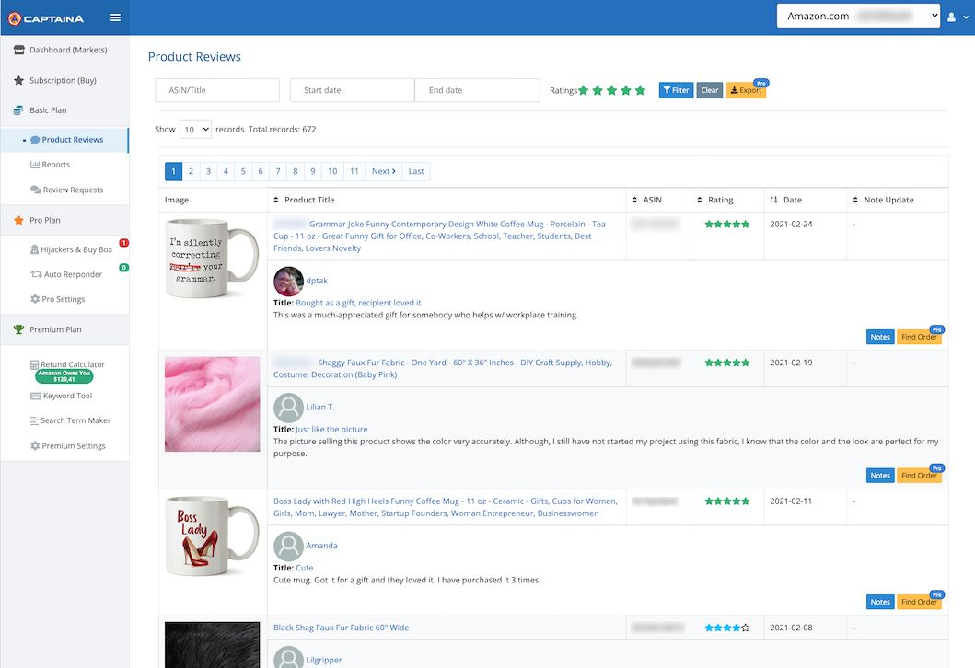975x668 pixels.
Task: Open Search Term Maker
Action: pos(70,420)
